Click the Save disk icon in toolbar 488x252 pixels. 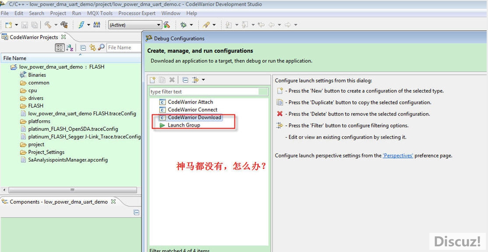pos(25,25)
